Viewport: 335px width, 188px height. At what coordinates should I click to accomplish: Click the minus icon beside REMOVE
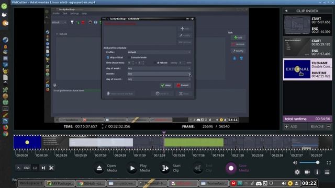pyautogui.click(x=329, y=126)
